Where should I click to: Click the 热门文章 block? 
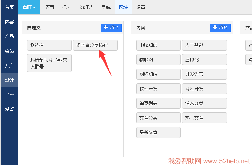pos(204,118)
